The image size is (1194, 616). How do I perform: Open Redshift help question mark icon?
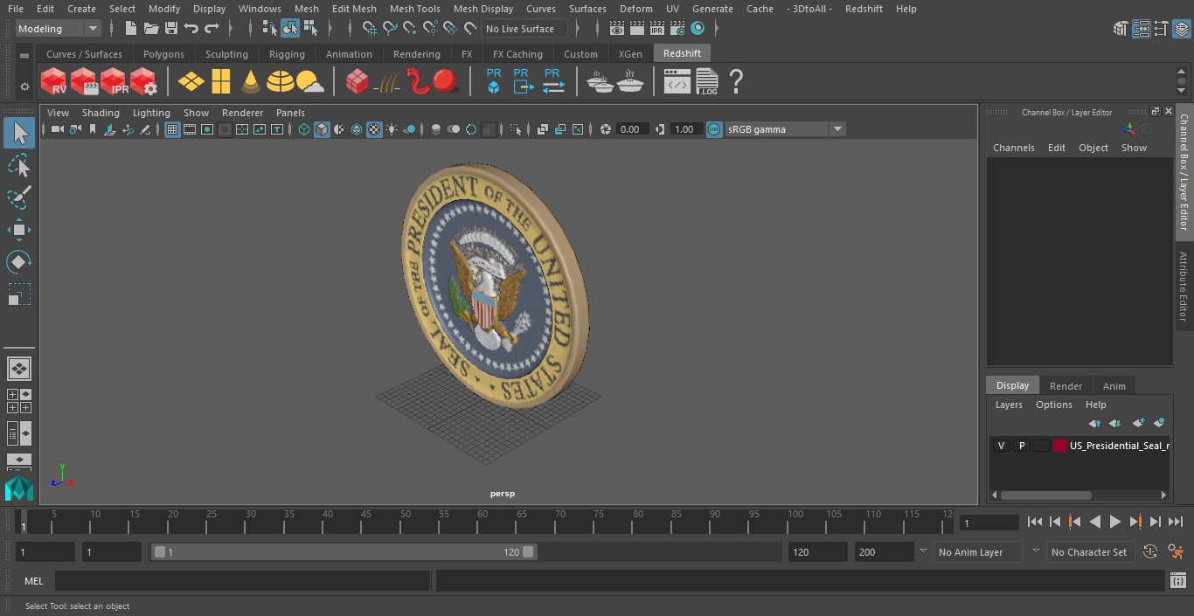736,82
